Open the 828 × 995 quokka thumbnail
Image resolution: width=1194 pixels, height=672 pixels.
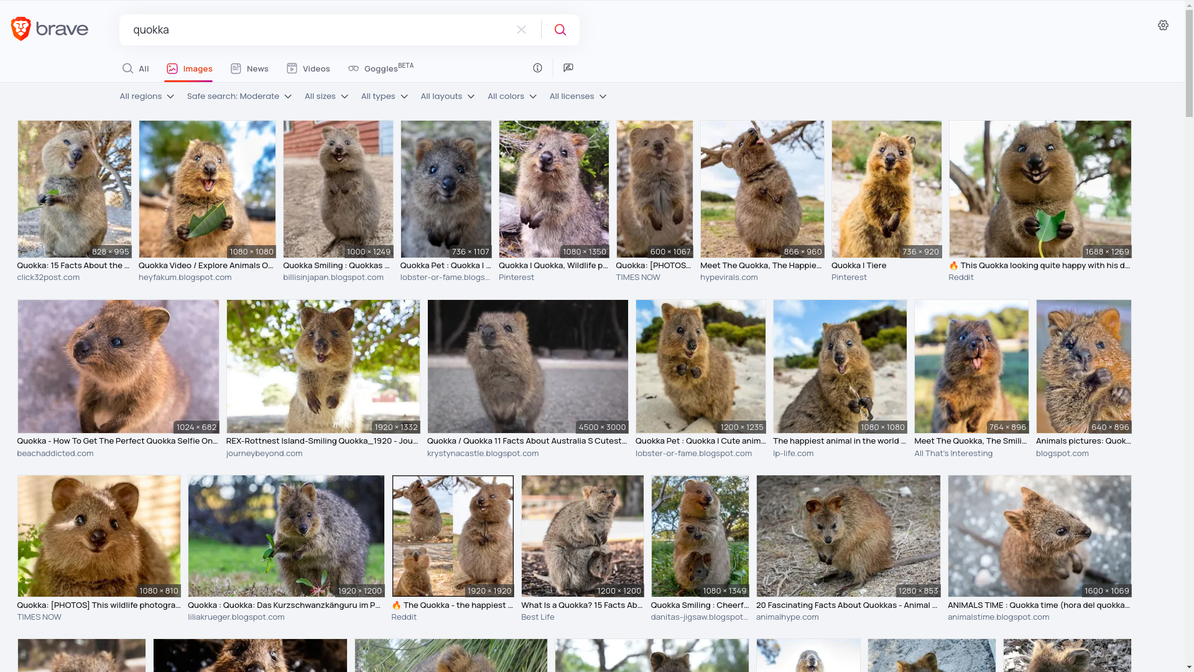pyautogui.click(x=75, y=189)
